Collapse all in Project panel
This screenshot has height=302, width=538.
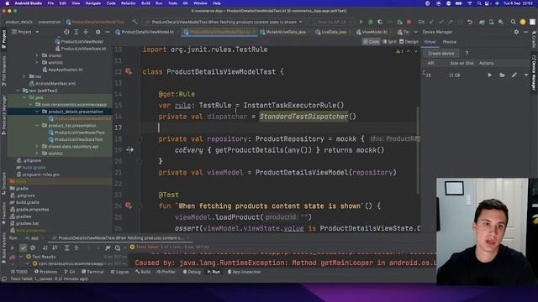tap(86, 32)
